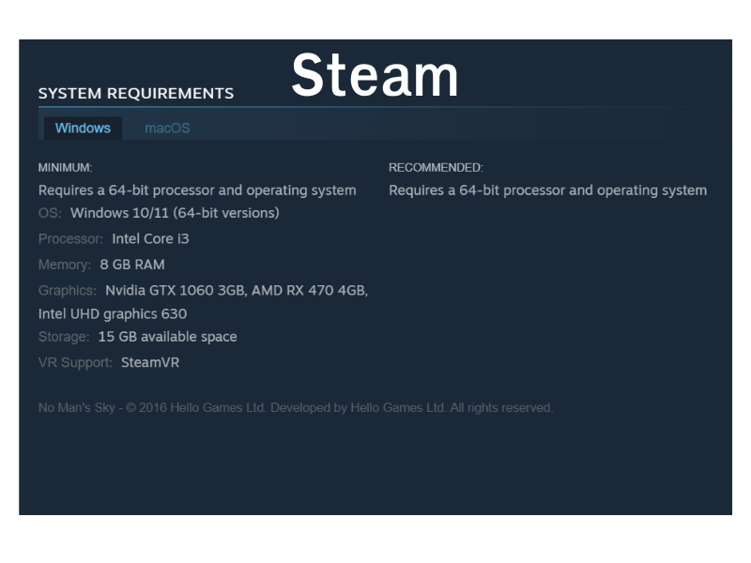Select the 8 GB RAM value
This screenshot has width=751, height=563.
coord(132,265)
